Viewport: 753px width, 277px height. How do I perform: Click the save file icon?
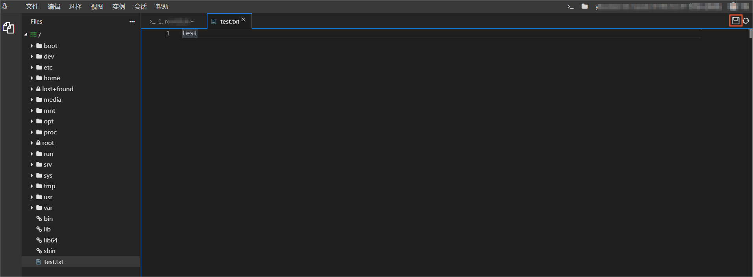coord(735,20)
